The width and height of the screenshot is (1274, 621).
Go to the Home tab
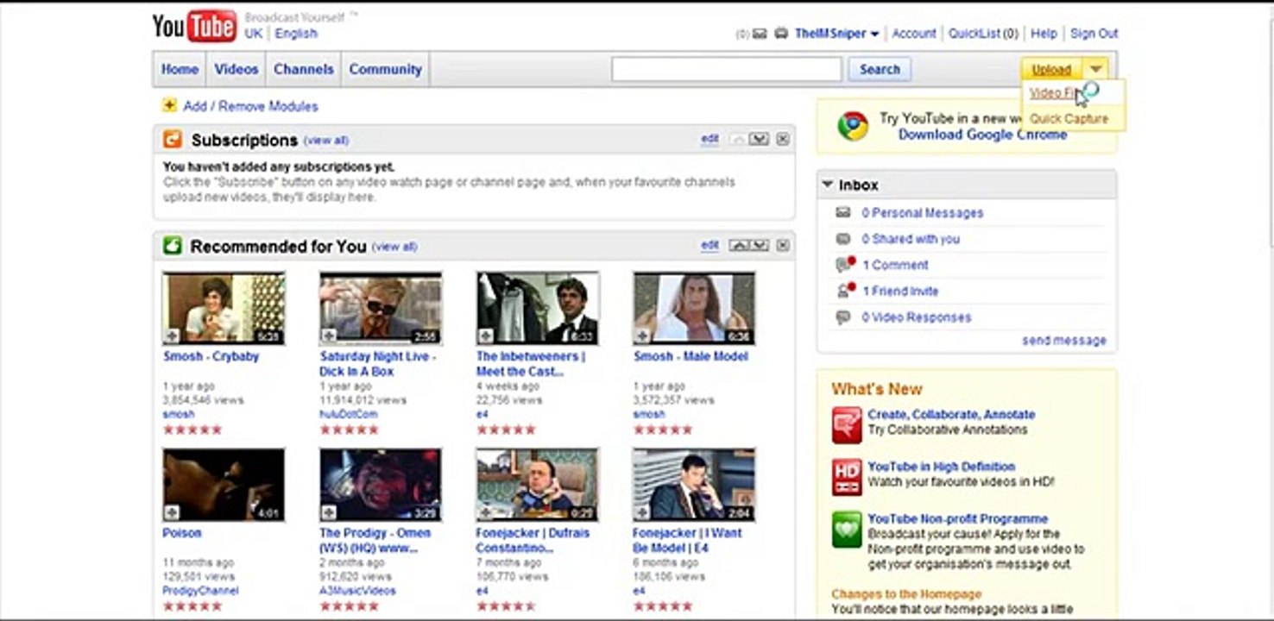180,69
